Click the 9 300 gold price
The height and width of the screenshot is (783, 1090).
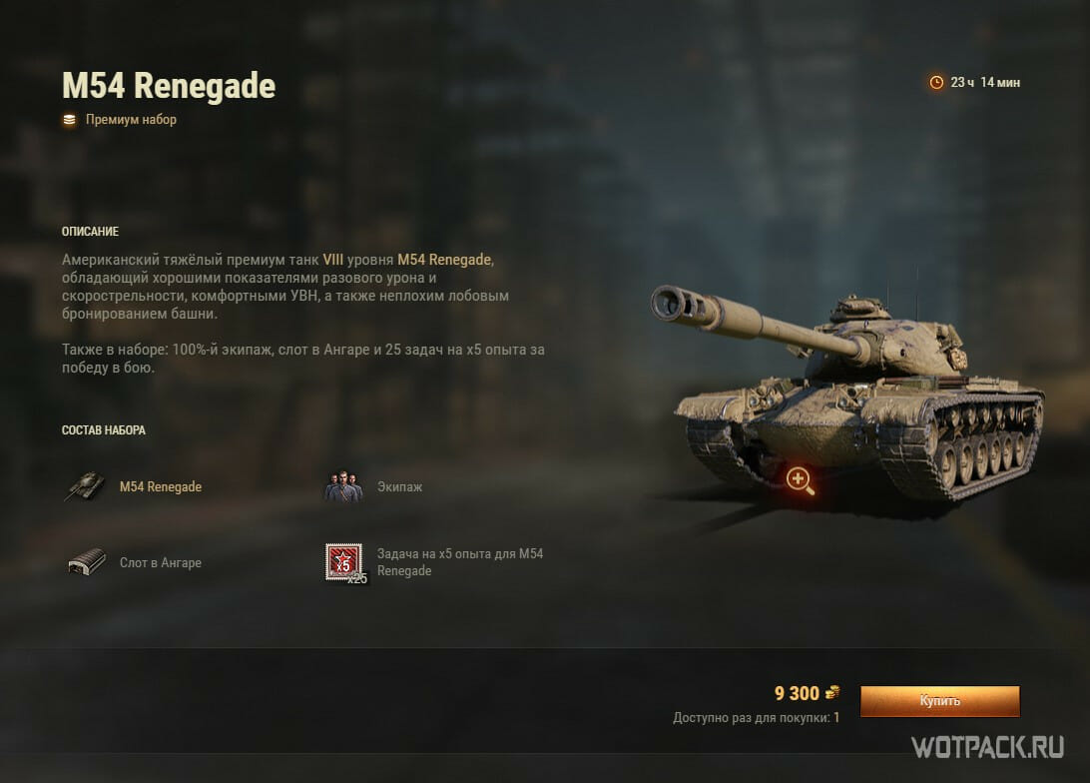point(797,693)
